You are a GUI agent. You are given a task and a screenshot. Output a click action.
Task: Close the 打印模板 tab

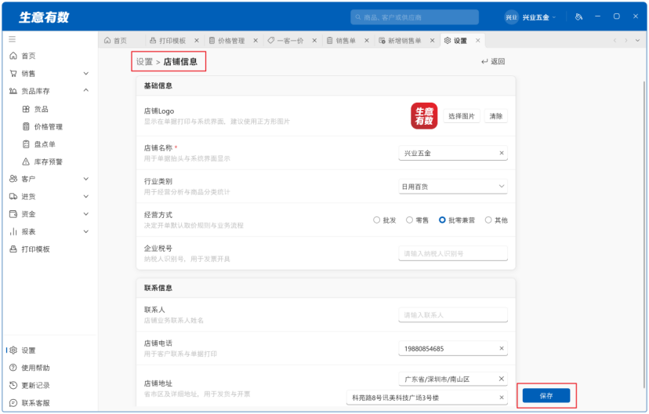pyautogui.click(x=197, y=41)
